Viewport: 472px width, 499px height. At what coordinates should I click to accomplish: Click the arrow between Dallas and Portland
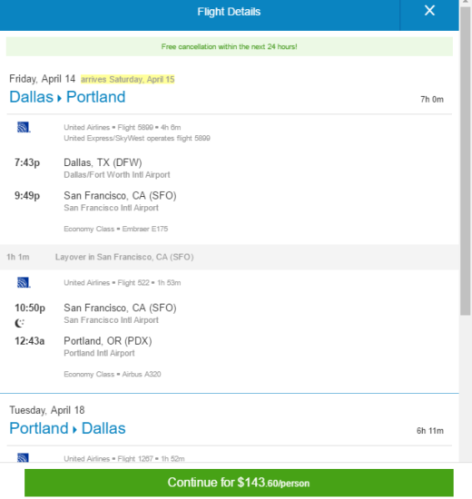59,98
